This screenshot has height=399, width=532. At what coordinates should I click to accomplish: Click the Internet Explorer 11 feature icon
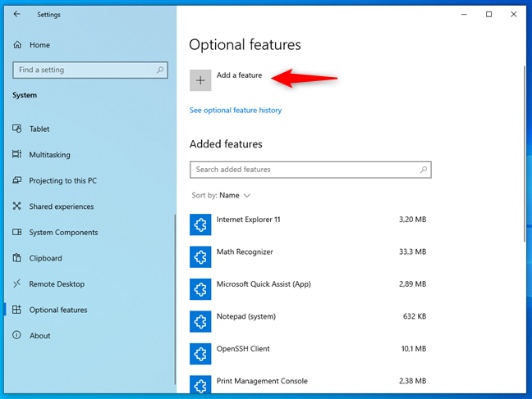pyautogui.click(x=200, y=224)
